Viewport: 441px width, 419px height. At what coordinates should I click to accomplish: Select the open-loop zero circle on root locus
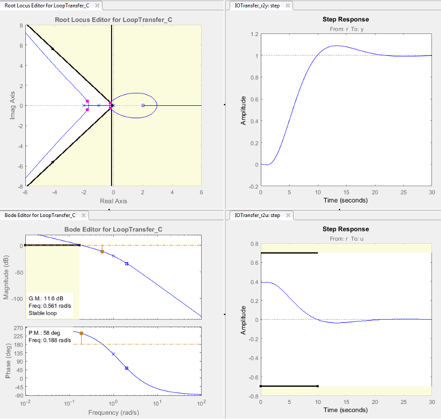[x=143, y=106]
